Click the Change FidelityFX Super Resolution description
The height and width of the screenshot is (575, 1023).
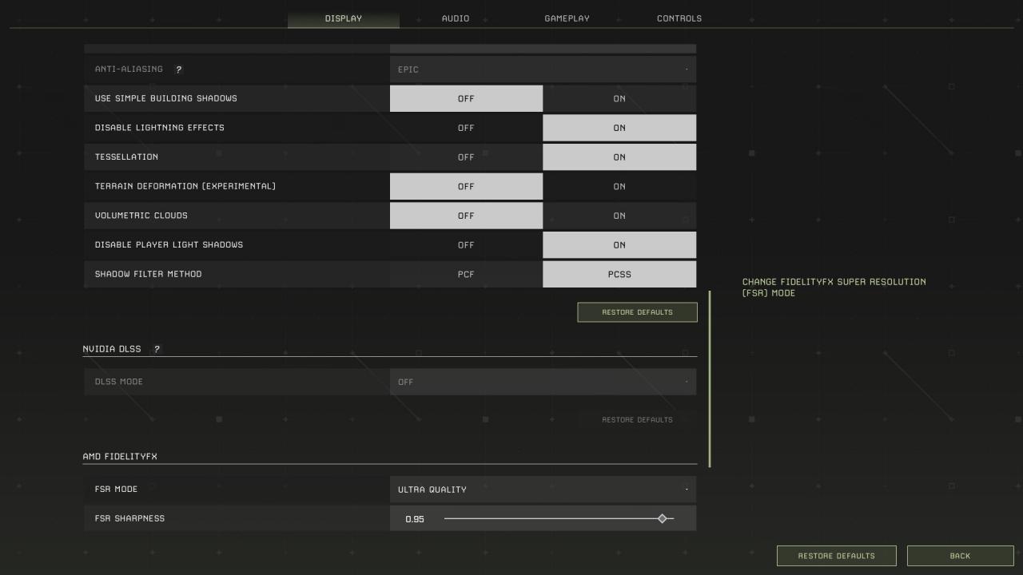(834, 287)
